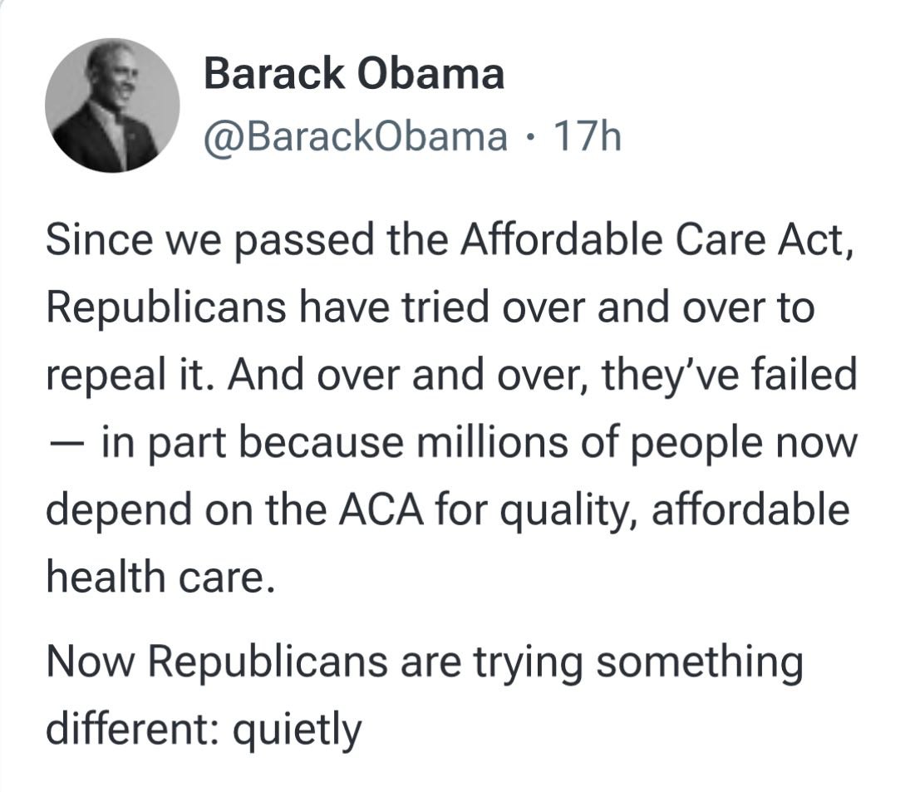Screen dimensions: 910x792
Task: Click the 17h timestamp
Action: [x=588, y=137]
